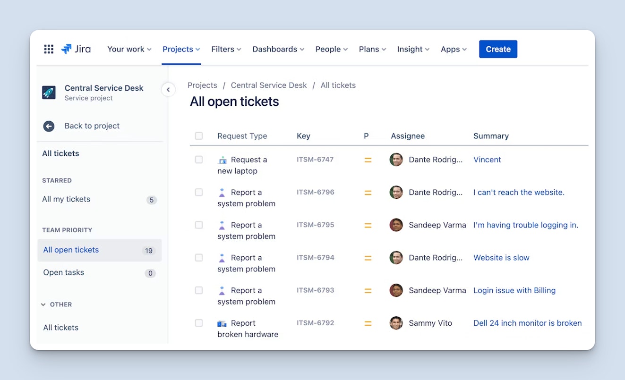Click the priority icon for ITSM-6747

tap(368, 160)
